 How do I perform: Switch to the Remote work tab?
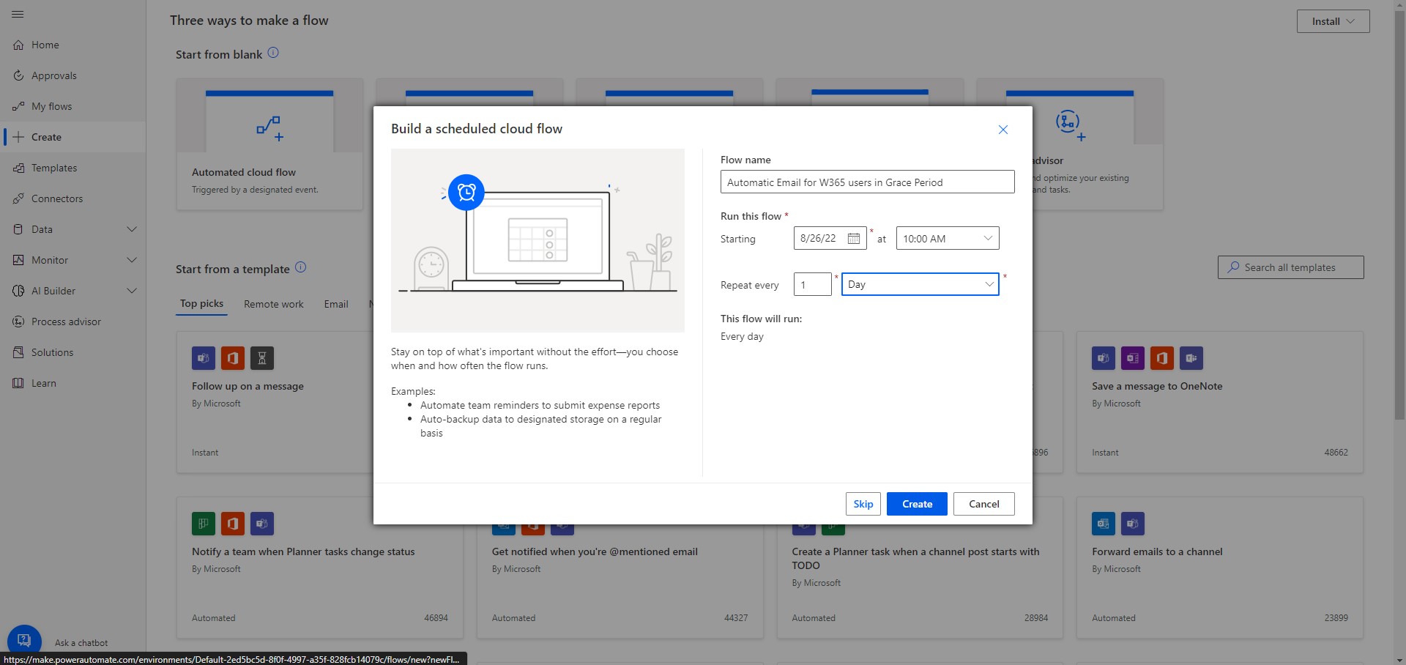pyautogui.click(x=273, y=304)
